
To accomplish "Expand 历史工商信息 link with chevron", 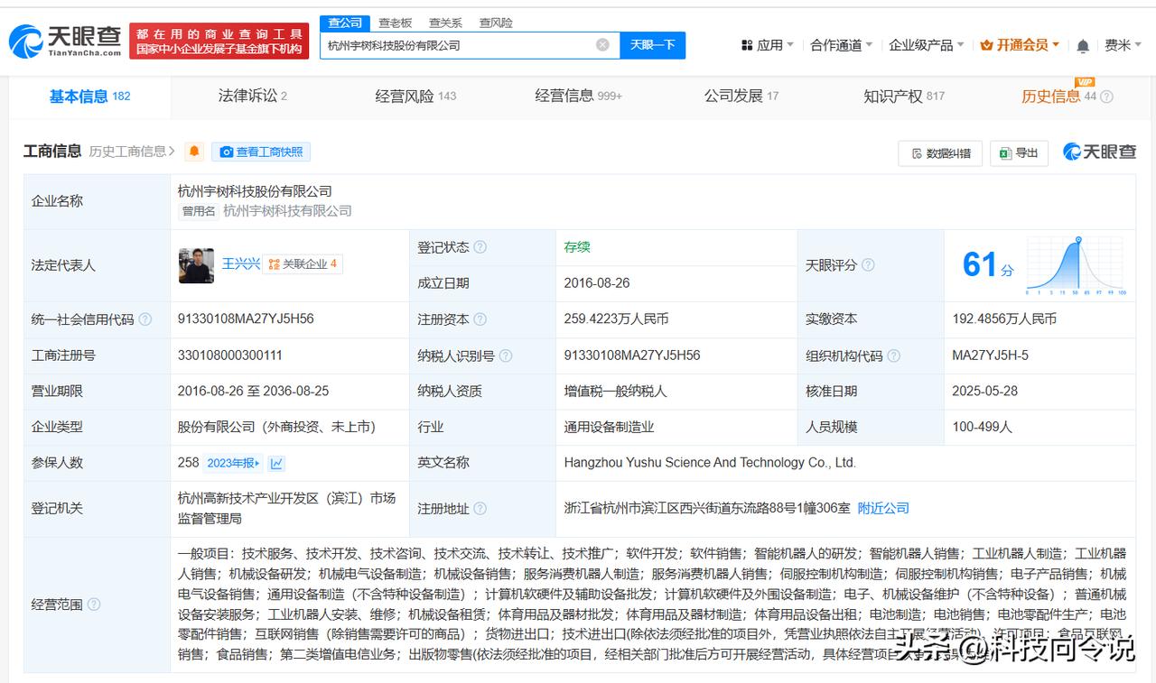I will coord(132,152).
